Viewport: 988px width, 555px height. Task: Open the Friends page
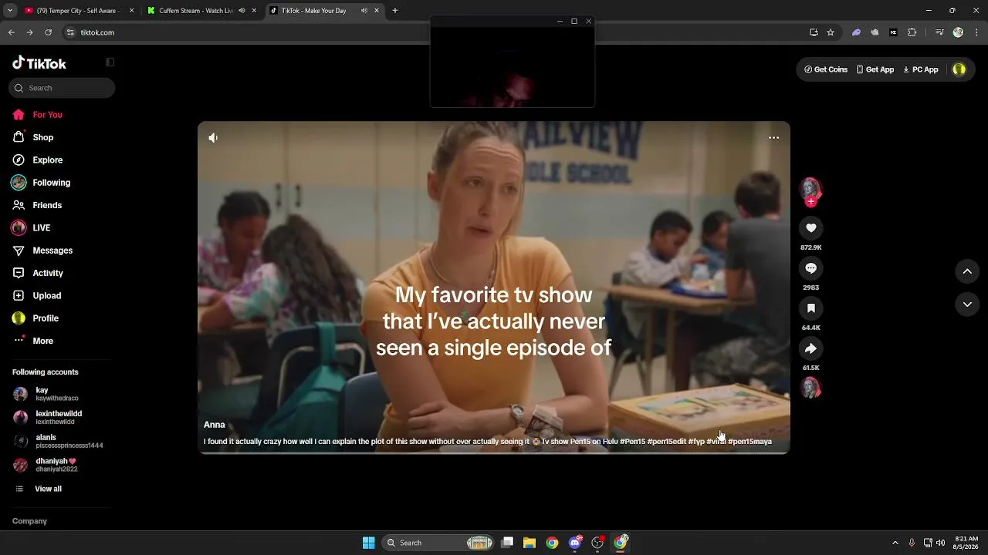tap(36, 205)
